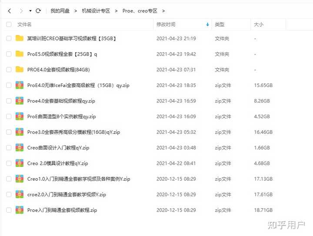The height and width of the screenshot is (236, 313).
Task: Click zip icon of ProE曲面造型8个实例教程qy.zip
Action: pyautogui.click(x=20, y=116)
